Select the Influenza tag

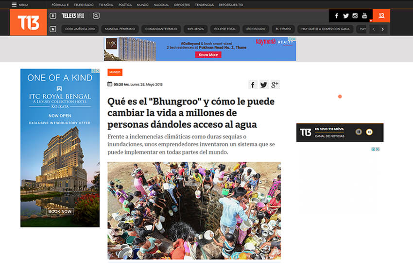[x=195, y=29]
